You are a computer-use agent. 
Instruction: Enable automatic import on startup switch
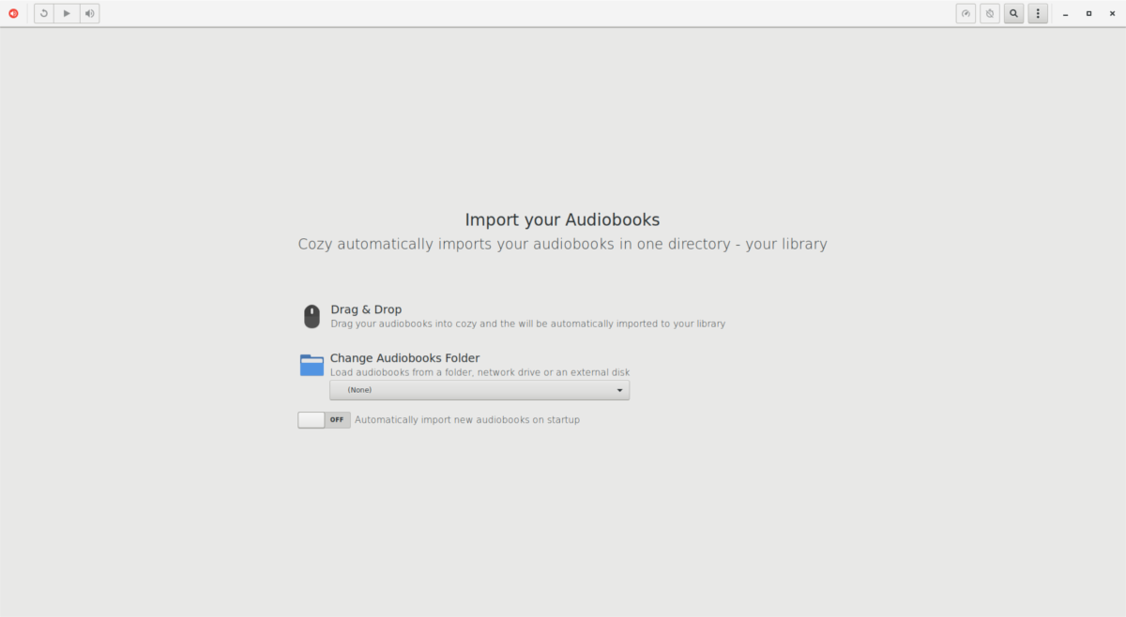(325, 420)
